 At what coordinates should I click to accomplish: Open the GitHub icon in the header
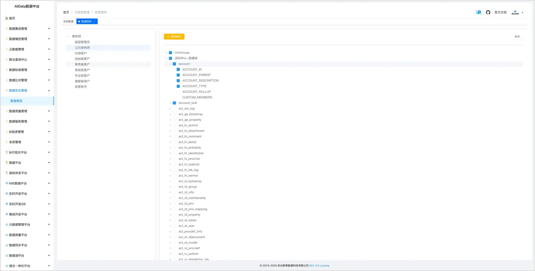(x=488, y=12)
